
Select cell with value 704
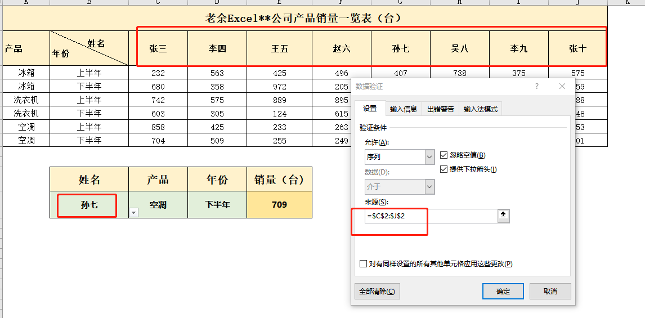(158, 140)
